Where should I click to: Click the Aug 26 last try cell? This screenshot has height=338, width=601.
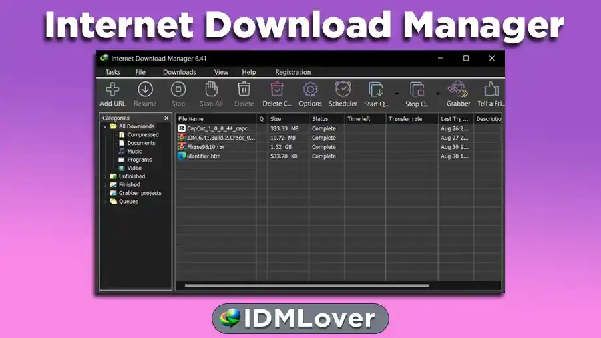tap(455, 128)
